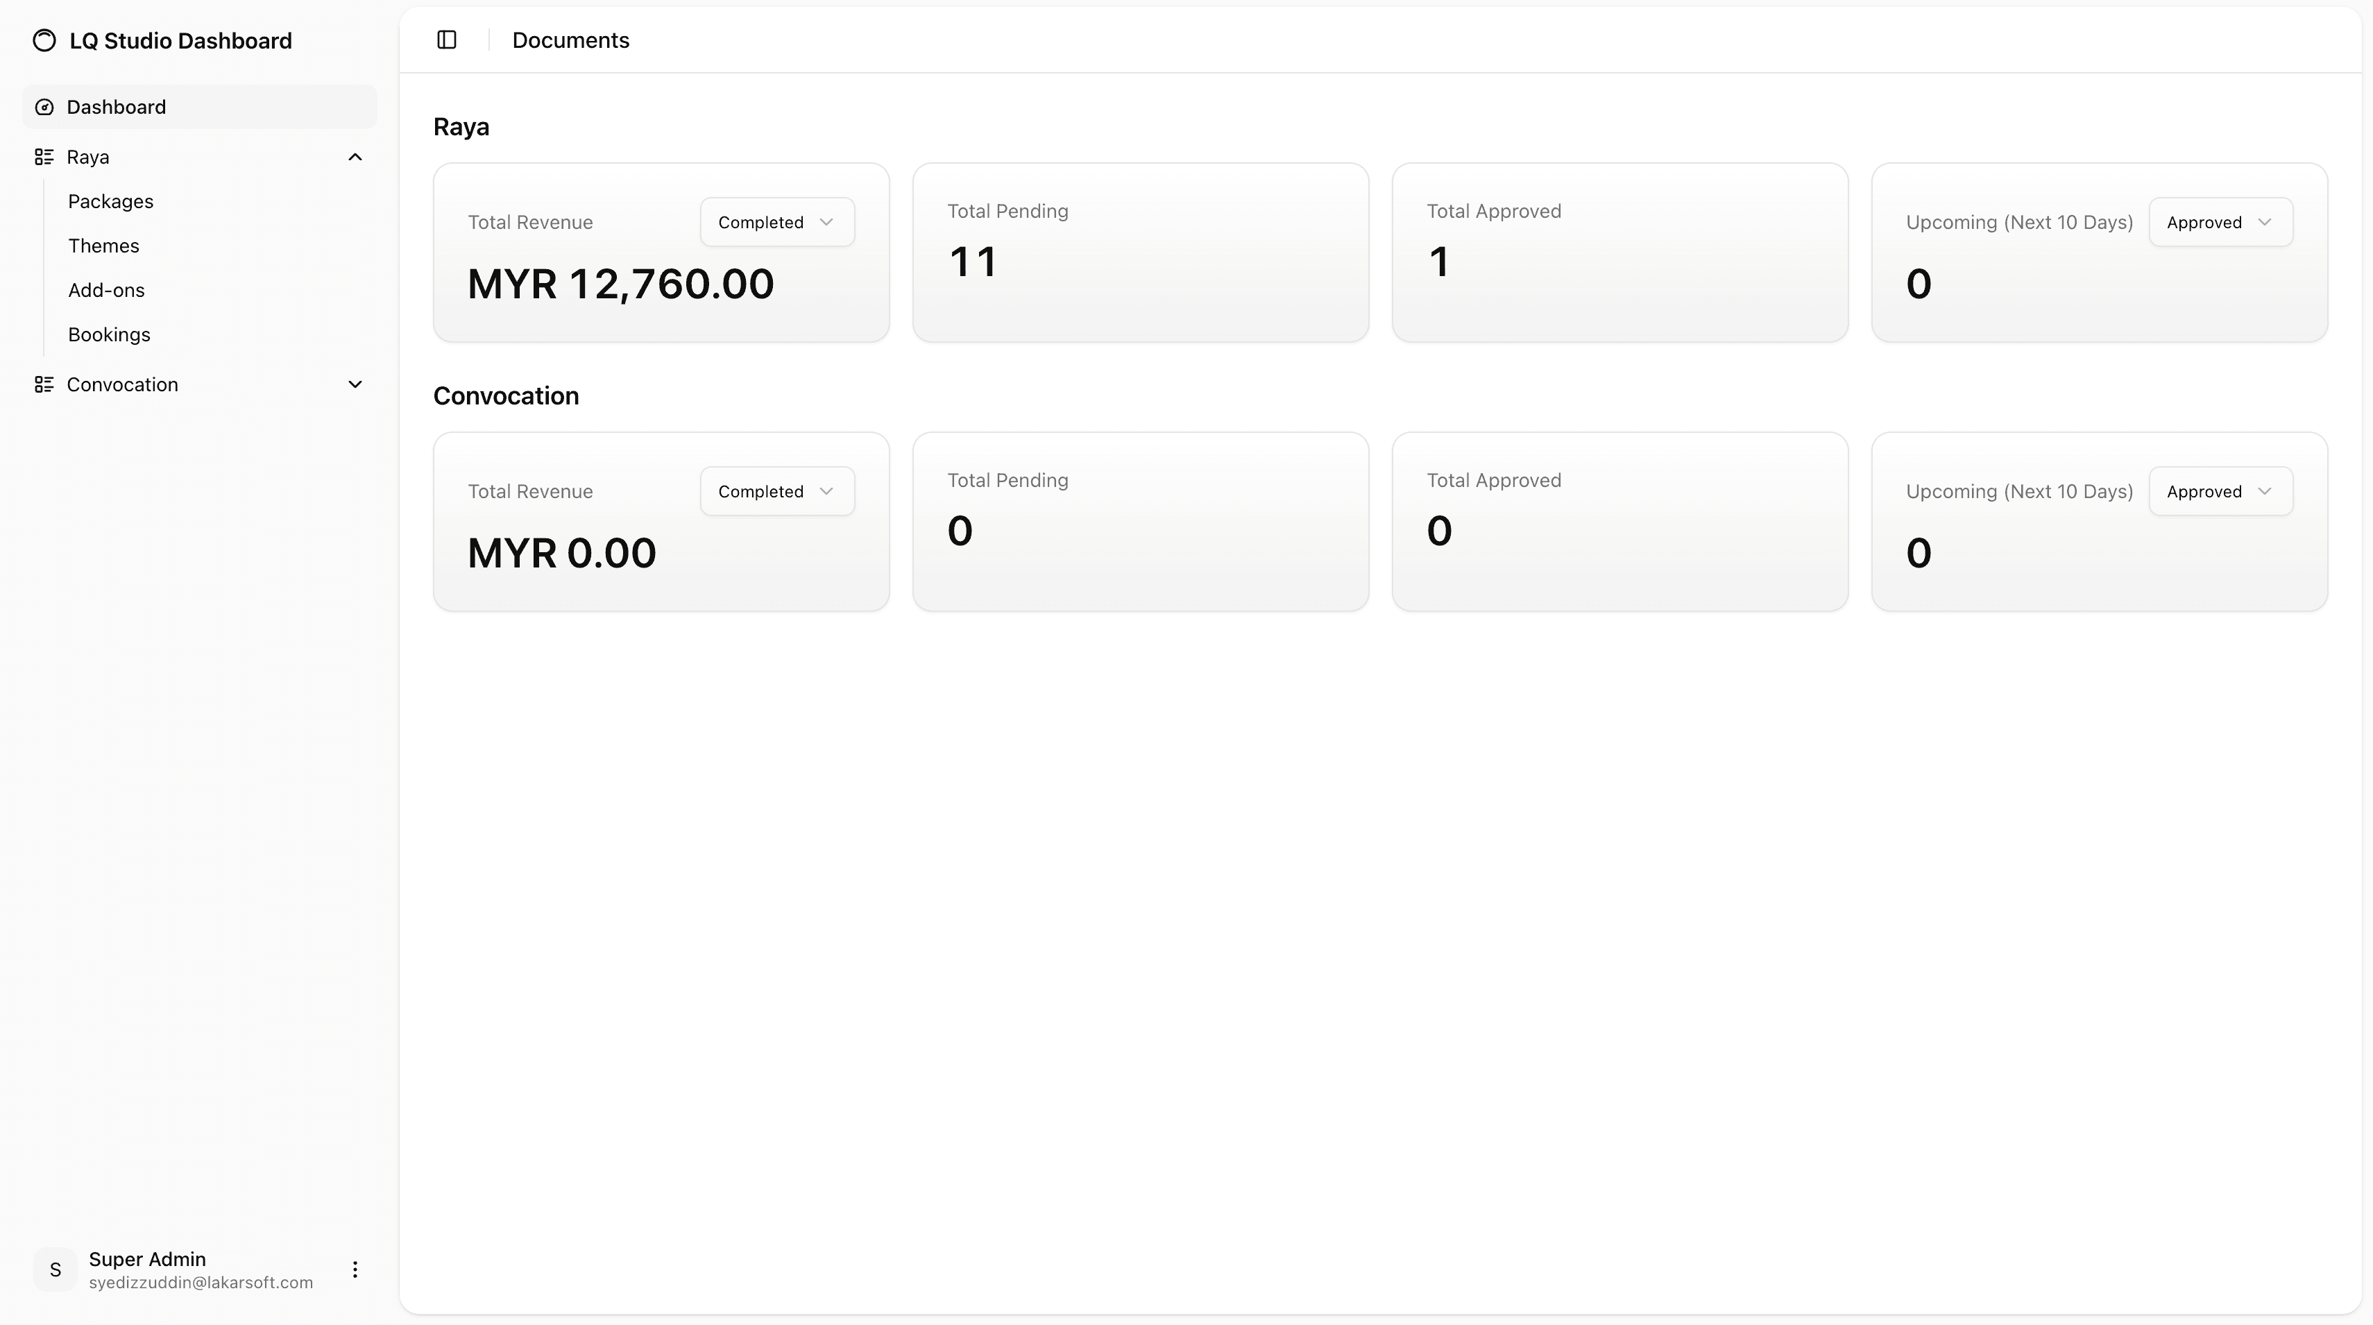This screenshot has width=2373, height=1325.
Task: Expand the Convocation sidebar group chevron
Action: (x=355, y=384)
